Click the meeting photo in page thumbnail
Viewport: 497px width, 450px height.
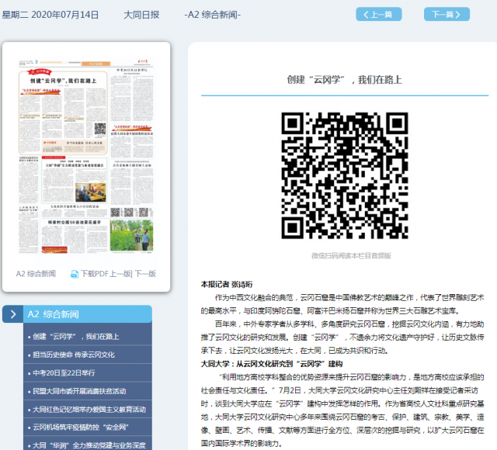coord(90,192)
